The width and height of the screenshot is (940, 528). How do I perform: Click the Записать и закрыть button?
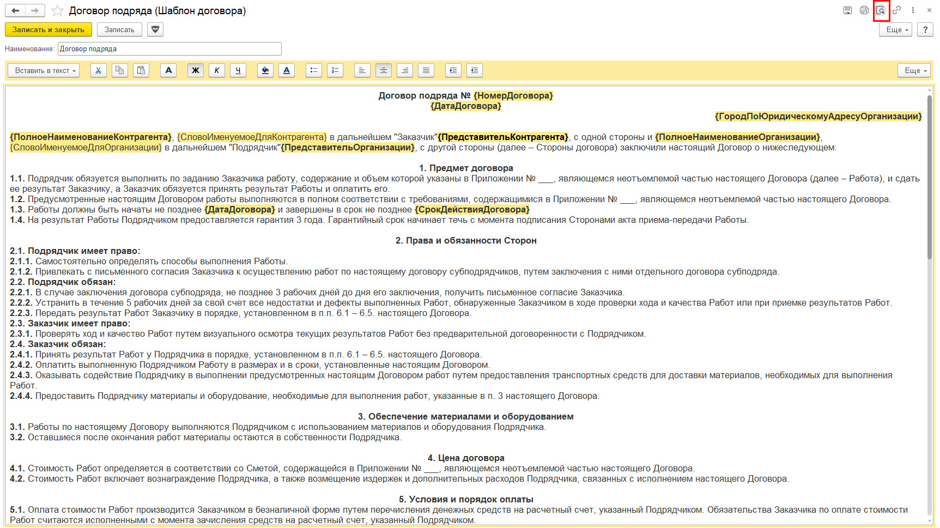point(48,29)
